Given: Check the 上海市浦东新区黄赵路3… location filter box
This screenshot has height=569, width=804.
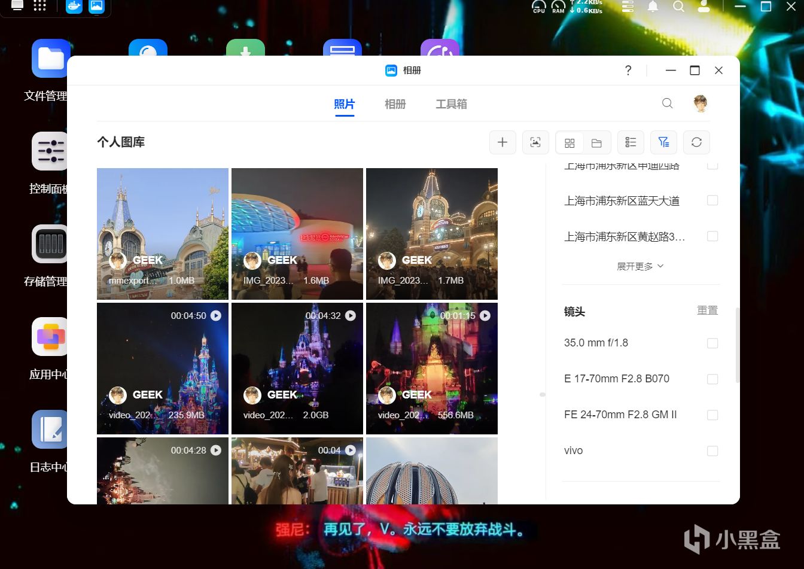Looking at the screenshot, I should pos(712,236).
